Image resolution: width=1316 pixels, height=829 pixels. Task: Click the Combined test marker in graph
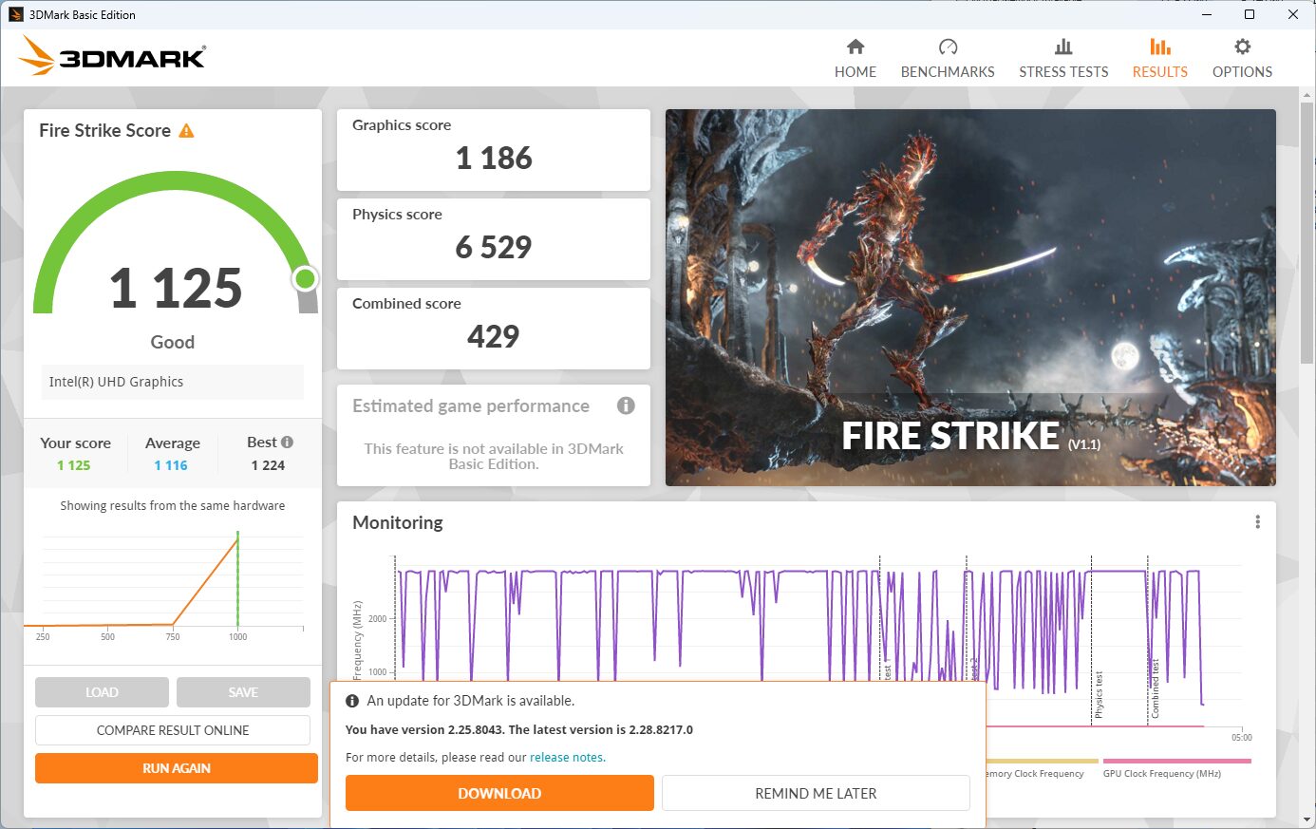[1156, 690]
